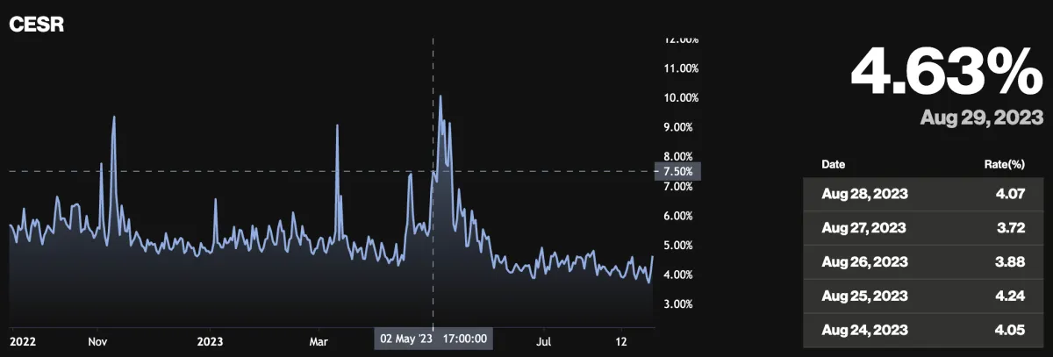This screenshot has width=1053, height=357.
Task: Click the 10.00% label on price axis
Action: [681, 97]
